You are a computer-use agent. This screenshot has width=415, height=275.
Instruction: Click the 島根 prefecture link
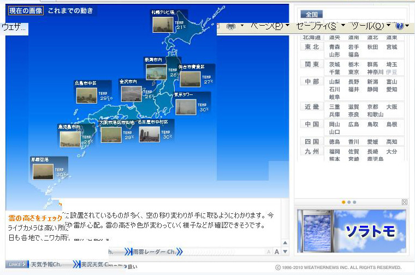point(392,124)
